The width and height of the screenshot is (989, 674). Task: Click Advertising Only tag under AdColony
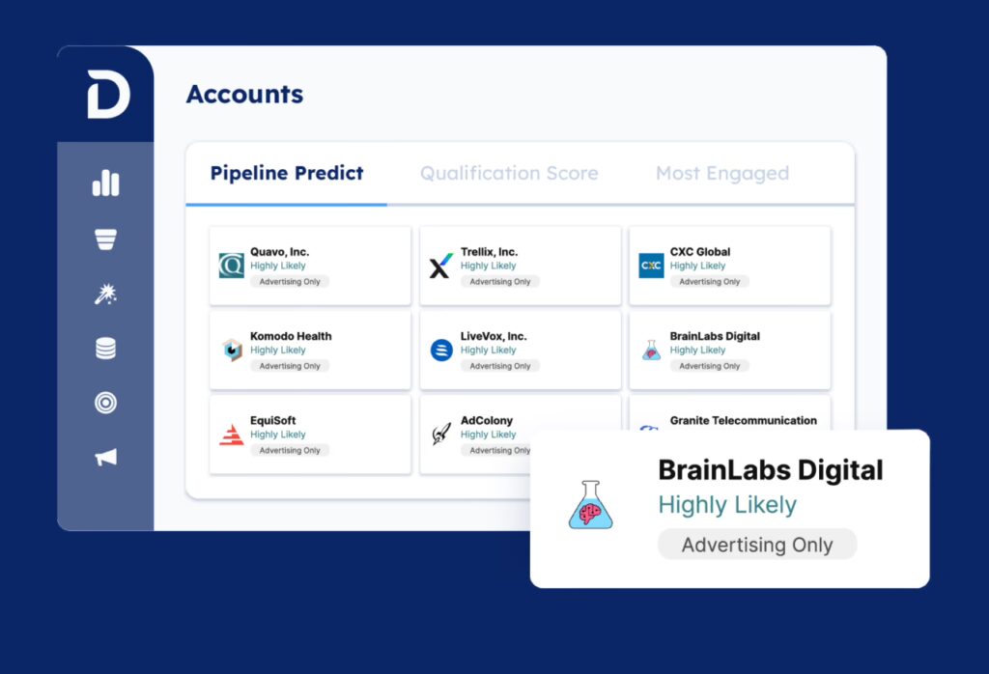[x=499, y=450]
